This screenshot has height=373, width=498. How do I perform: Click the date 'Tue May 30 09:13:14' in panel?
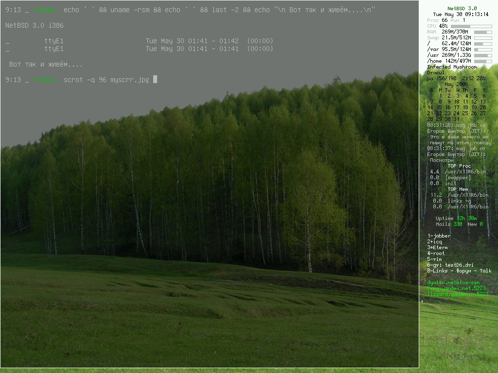pyautogui.click(x=461, y=14)
